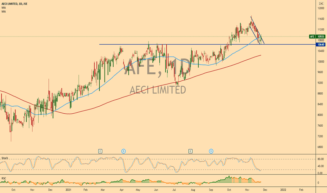Click the blue 10640 horizontal line price label
Image resolution: width=327 pixels, height=193 pixels.
[x=321, y=45]
